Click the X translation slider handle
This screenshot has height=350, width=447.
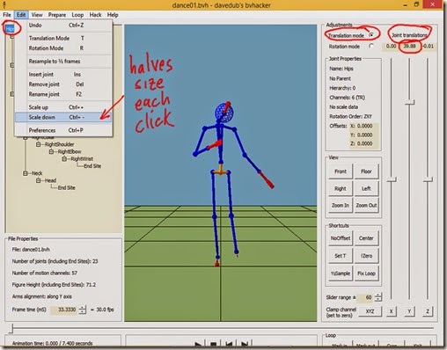[392, 179]
